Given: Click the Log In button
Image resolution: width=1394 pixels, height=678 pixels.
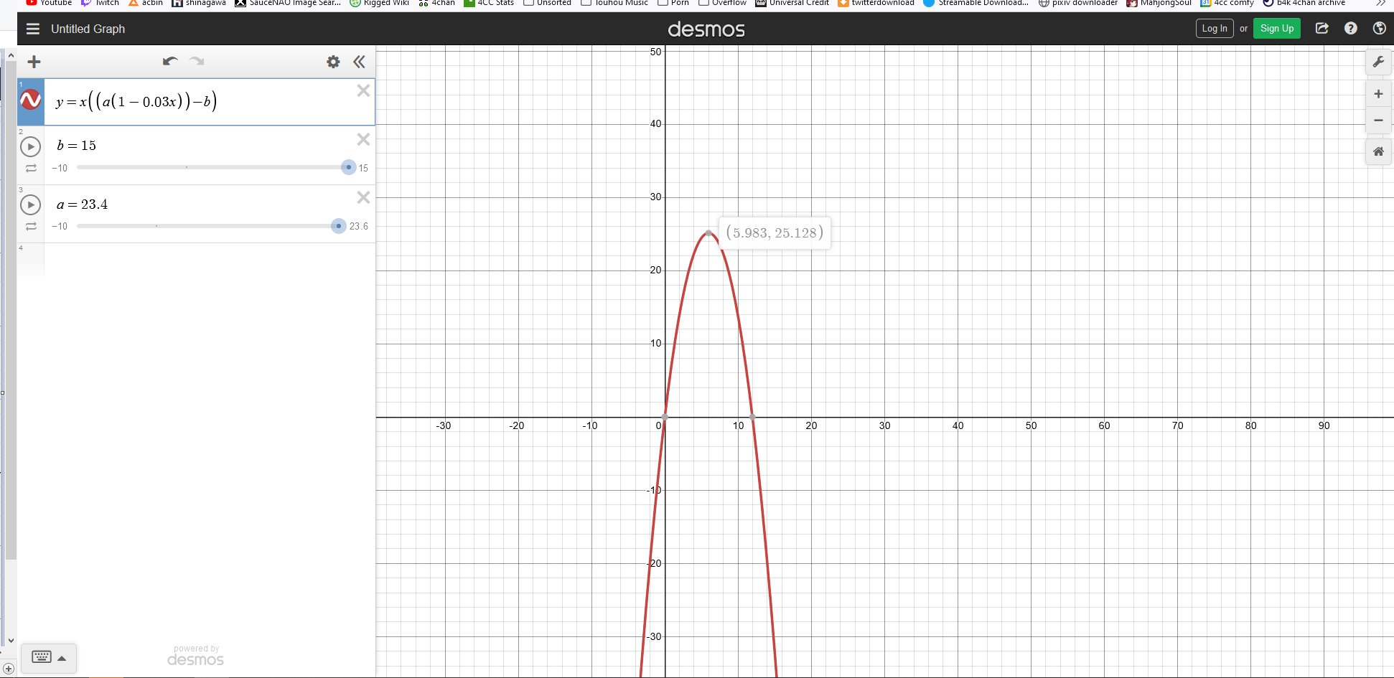Looking at the screenshot, I should pos(1215,29).
